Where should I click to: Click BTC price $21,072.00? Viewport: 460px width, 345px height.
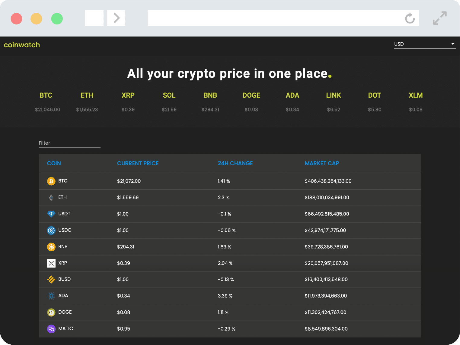129,181
